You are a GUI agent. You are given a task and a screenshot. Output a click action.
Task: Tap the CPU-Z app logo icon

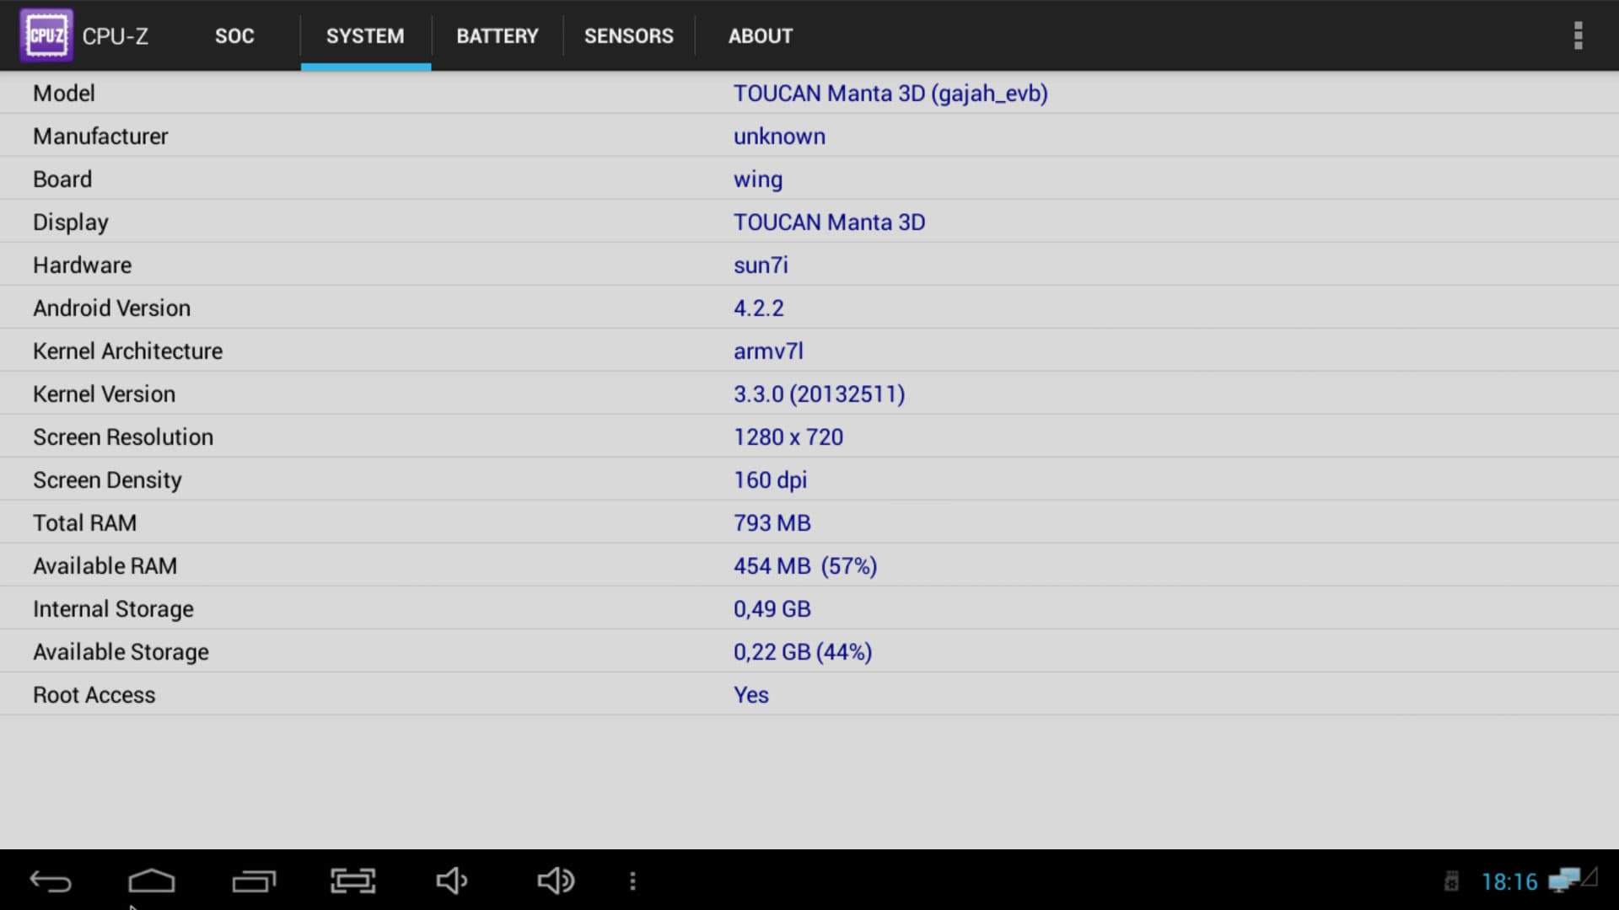point(46,35)
